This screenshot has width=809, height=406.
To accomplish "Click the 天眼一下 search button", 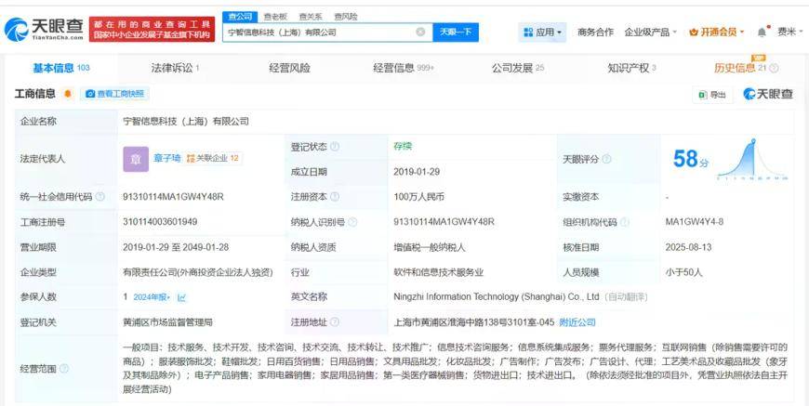I will coord(456,32).
